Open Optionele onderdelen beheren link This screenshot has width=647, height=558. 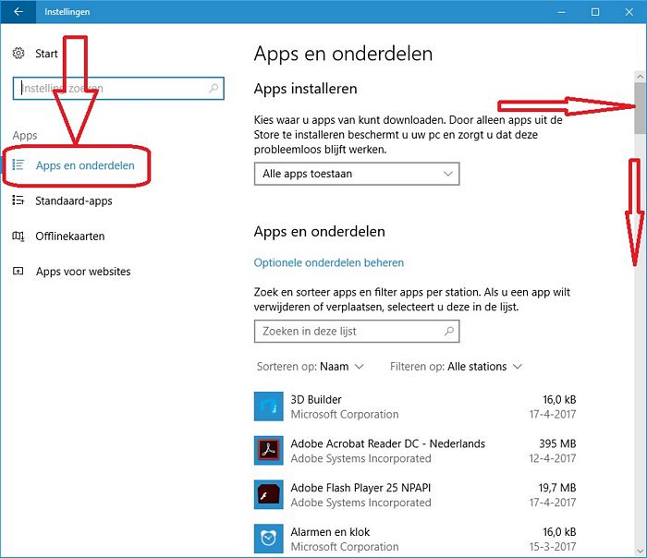pyautogui.click(x=328, y=263)
